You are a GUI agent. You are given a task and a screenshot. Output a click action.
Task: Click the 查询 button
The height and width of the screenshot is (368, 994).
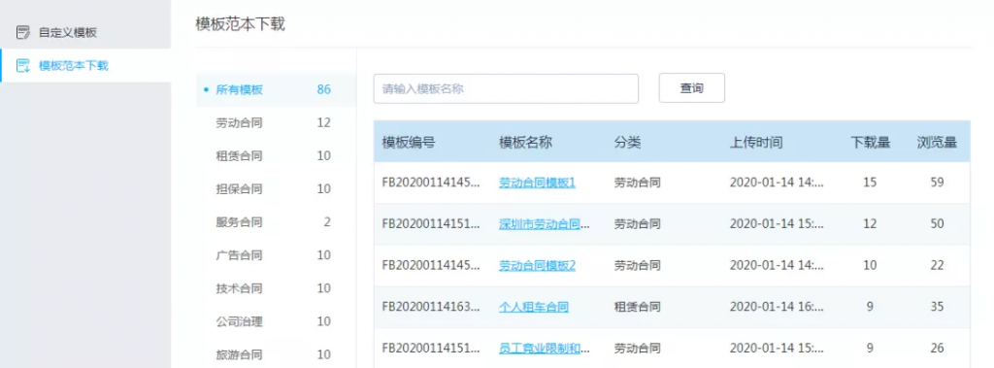pos(691,88)
